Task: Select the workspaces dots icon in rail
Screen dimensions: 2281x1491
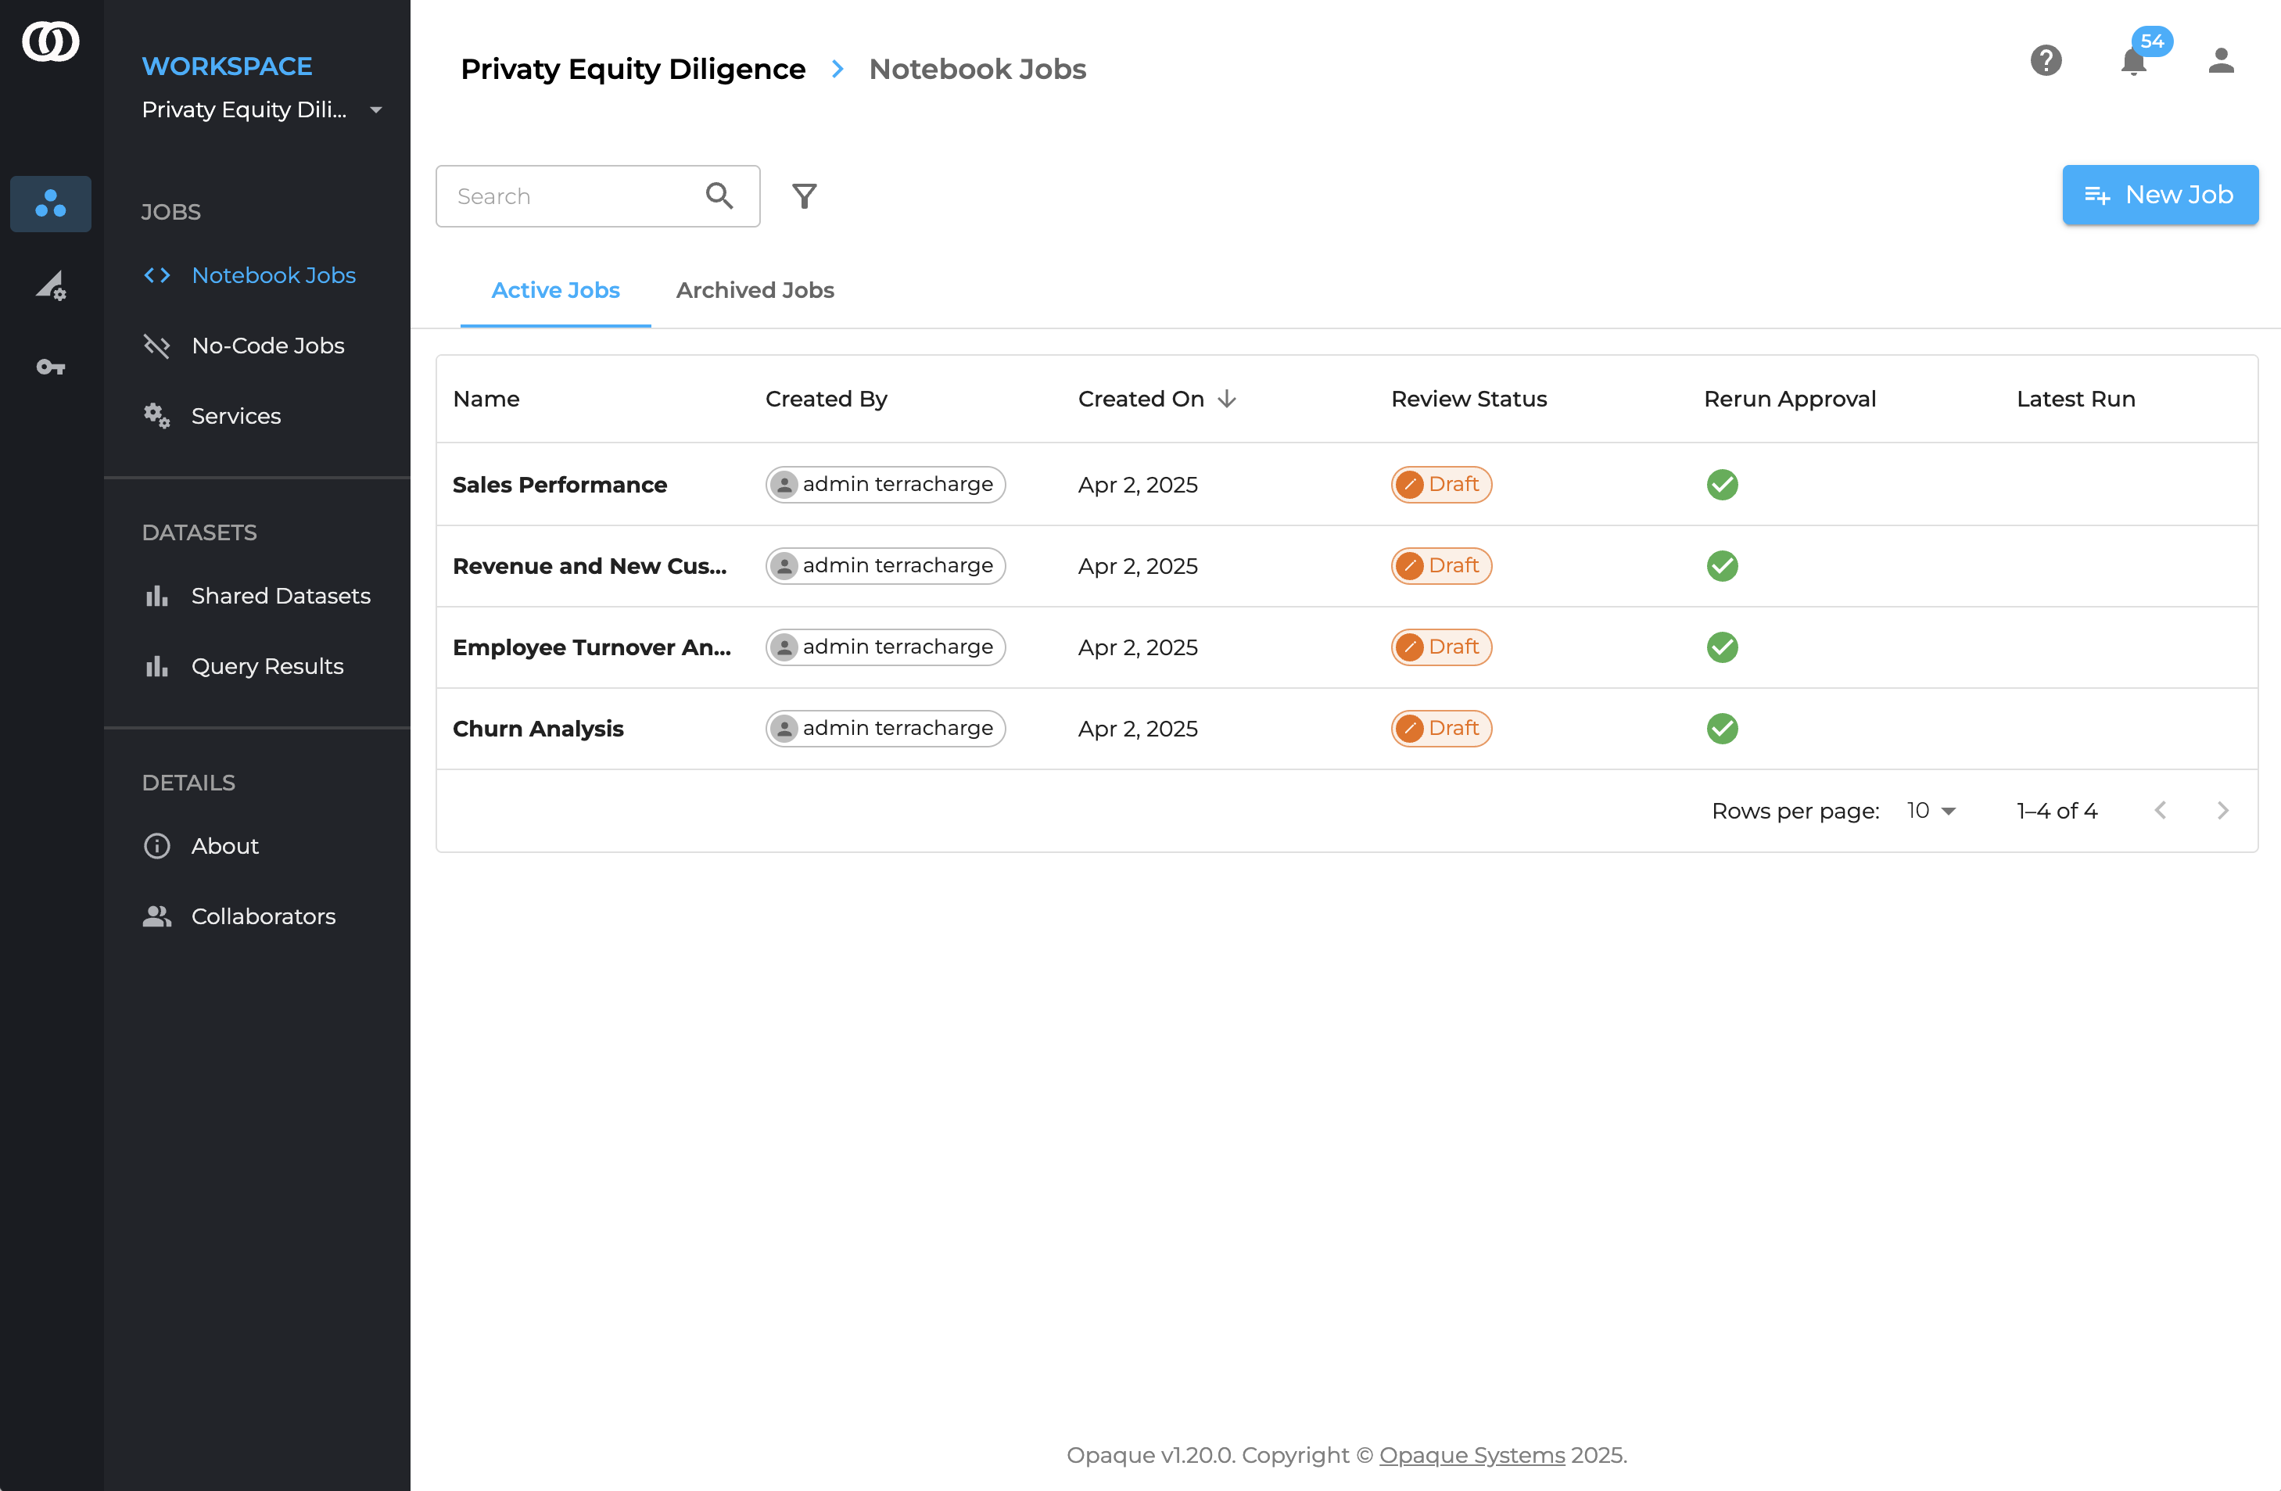Action: [51, 203]
